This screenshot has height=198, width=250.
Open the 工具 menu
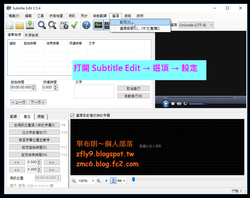40,16
